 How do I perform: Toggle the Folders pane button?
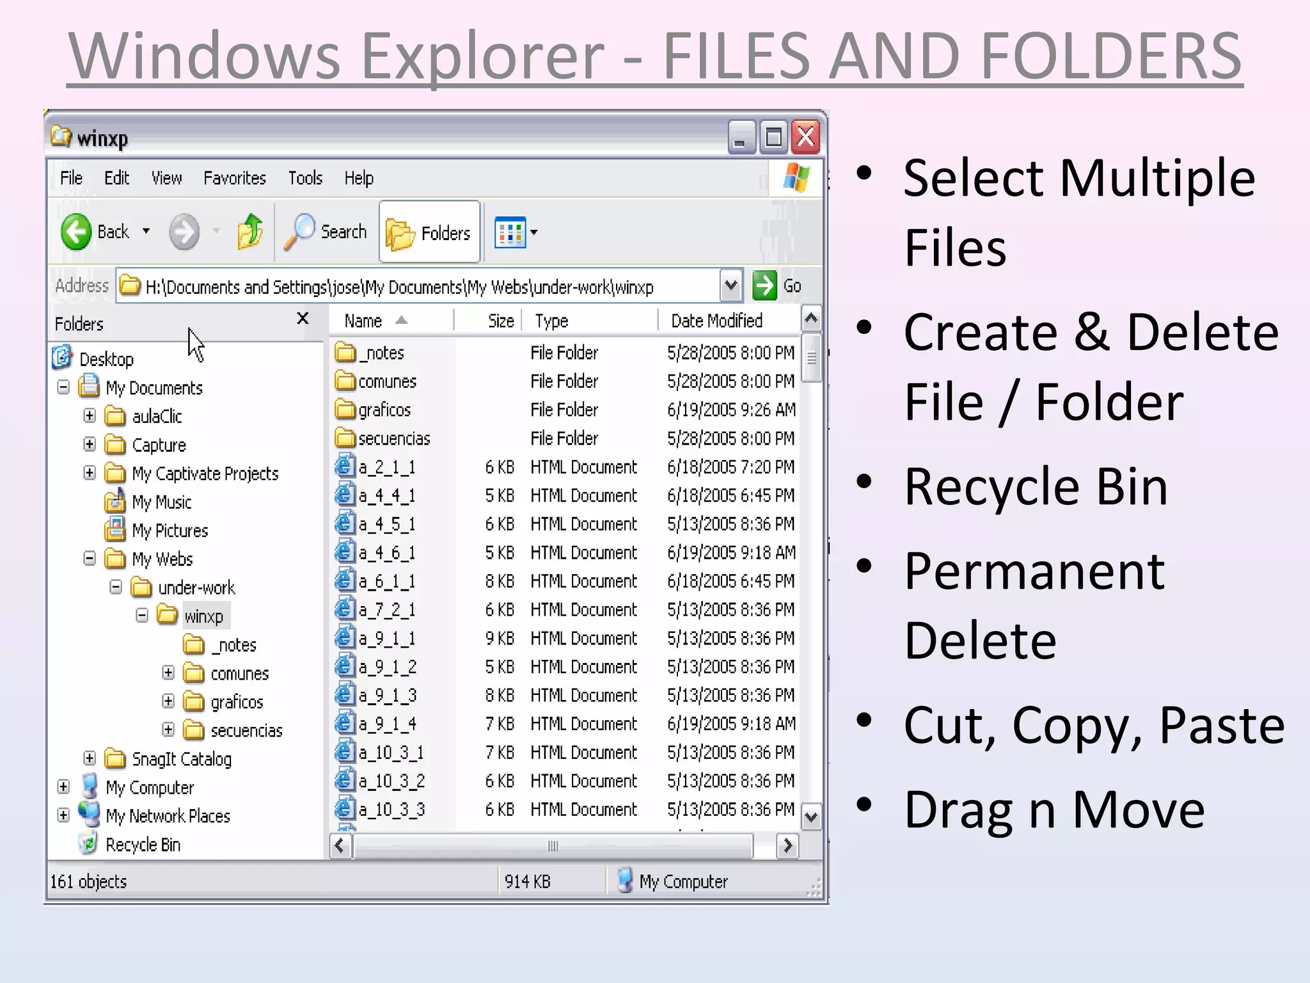429,232
